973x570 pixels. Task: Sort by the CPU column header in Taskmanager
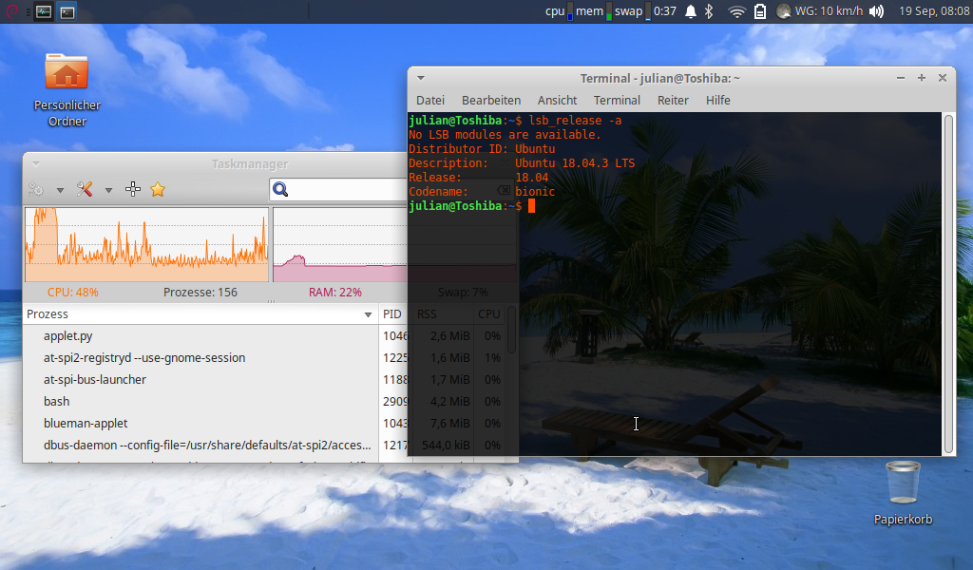(489, 313)
